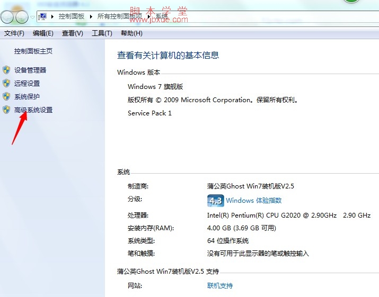Click the 蒲公英Ghost Win7装机版V2.5 manufacturer value
This screenshot has width=379, height=297.
251,186
